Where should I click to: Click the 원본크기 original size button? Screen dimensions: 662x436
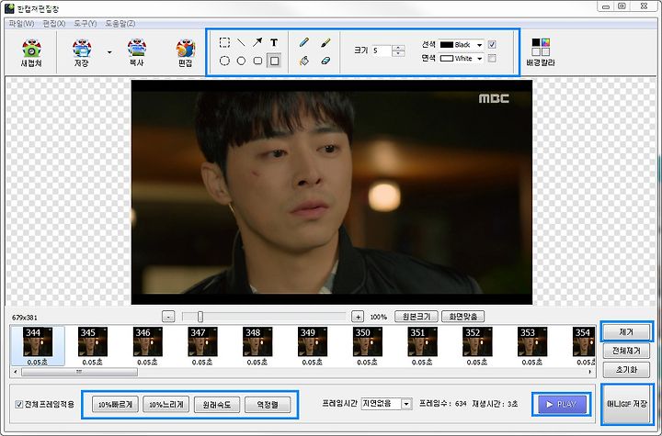417,317
